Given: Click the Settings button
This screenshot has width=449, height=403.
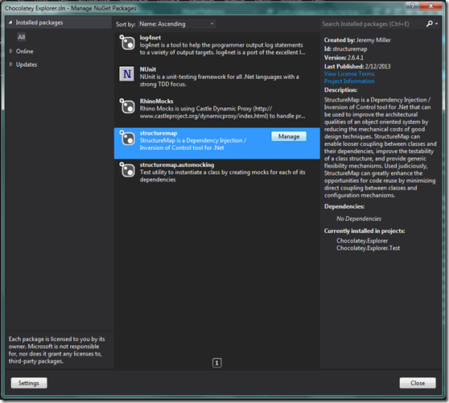Looking at the screenshot, I should click(x=29, y=383).
